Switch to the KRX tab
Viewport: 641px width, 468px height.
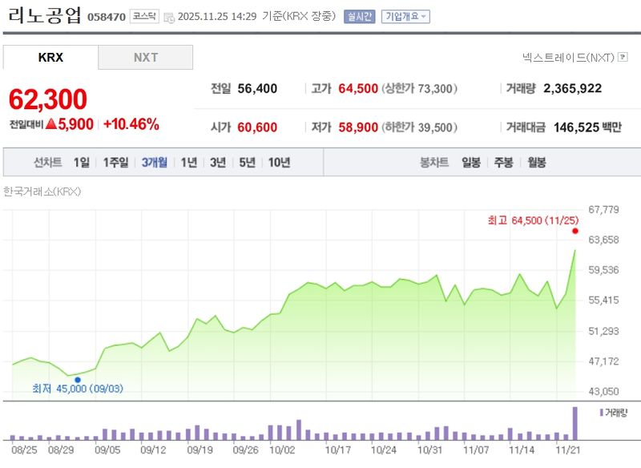click(x=50, y=58)
